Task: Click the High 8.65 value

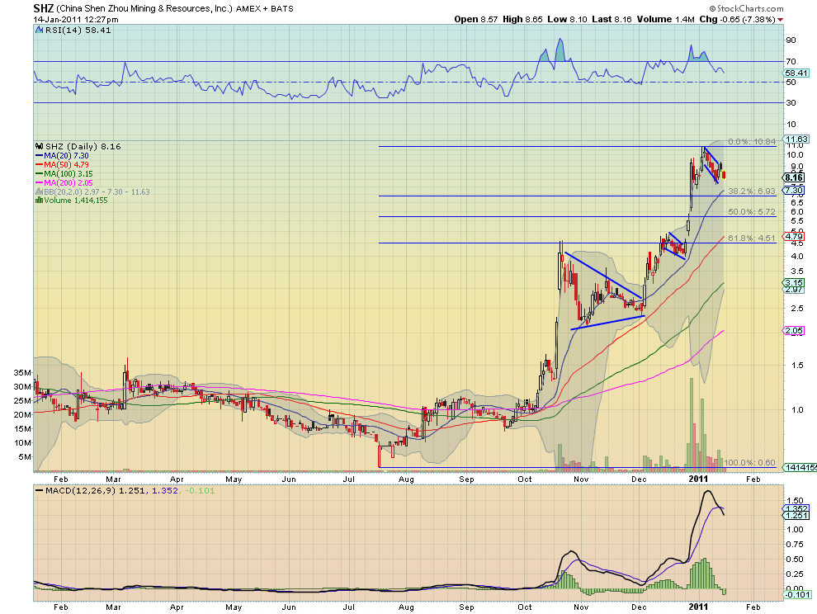Action: point(522,19)
